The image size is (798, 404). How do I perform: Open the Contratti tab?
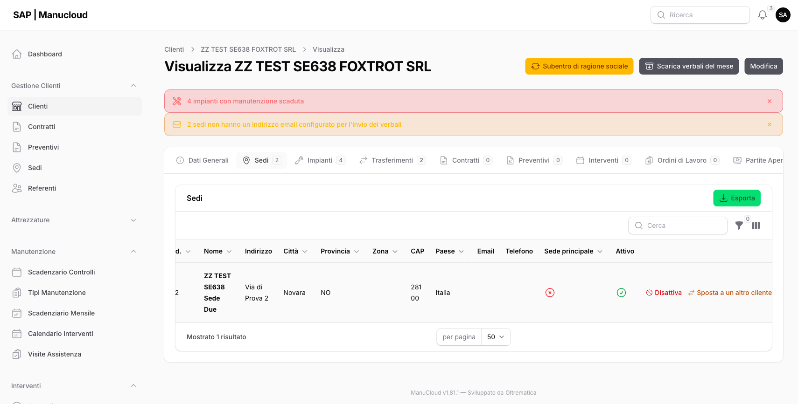coord(466,160)
